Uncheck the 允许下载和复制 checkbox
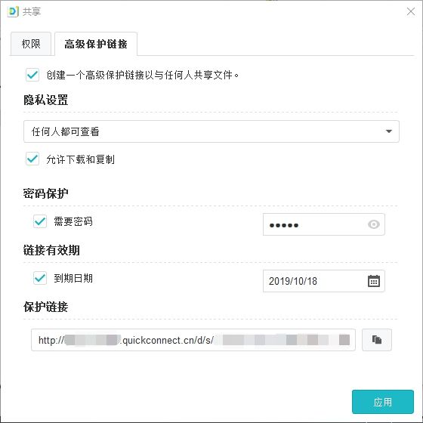This screenshot has height=423, width=423. click(32, 159)
